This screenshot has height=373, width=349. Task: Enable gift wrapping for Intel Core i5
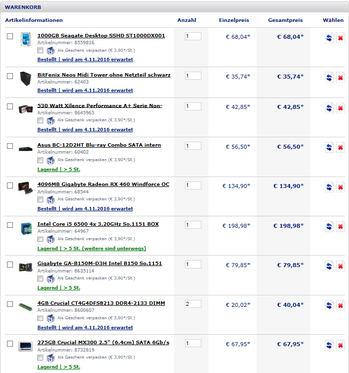[x=40, y=239]
